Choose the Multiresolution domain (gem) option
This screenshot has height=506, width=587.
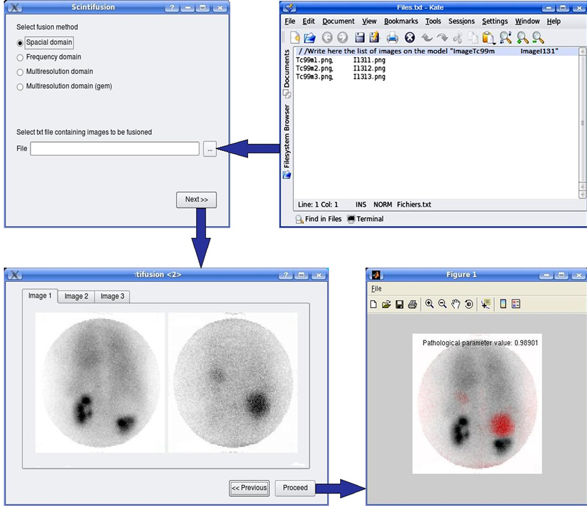point(20,86)
